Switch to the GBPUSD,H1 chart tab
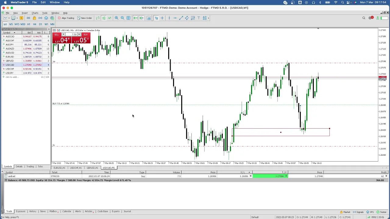 coord(92,168)
